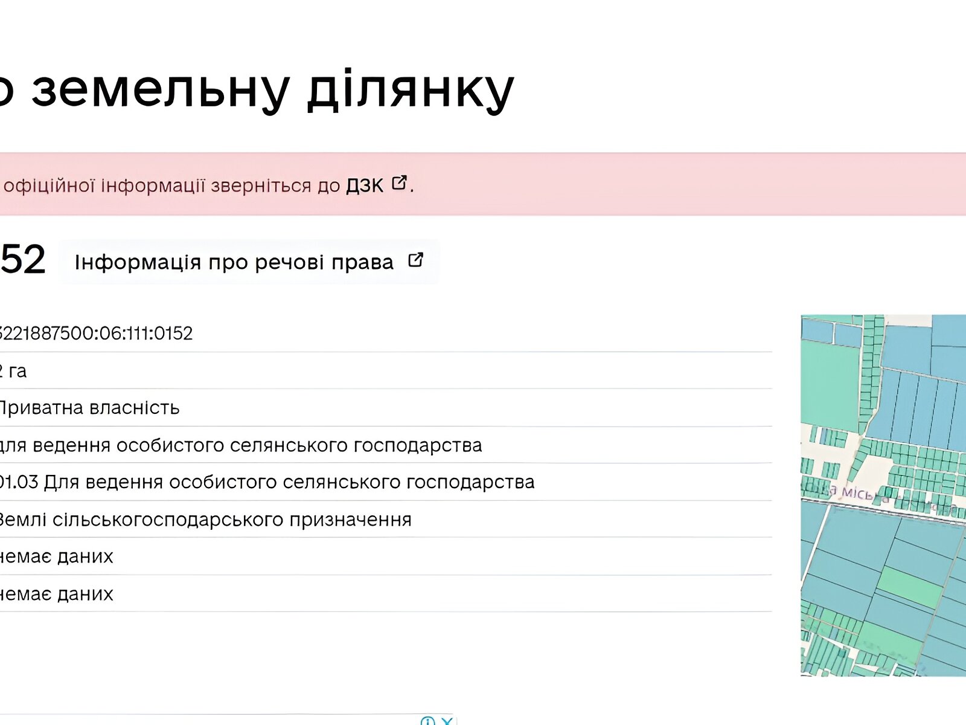Click the '01.03 Для ведення' classification row
Image resolution: width=966 pixels, height=725 pixels.
click(267, 483)
